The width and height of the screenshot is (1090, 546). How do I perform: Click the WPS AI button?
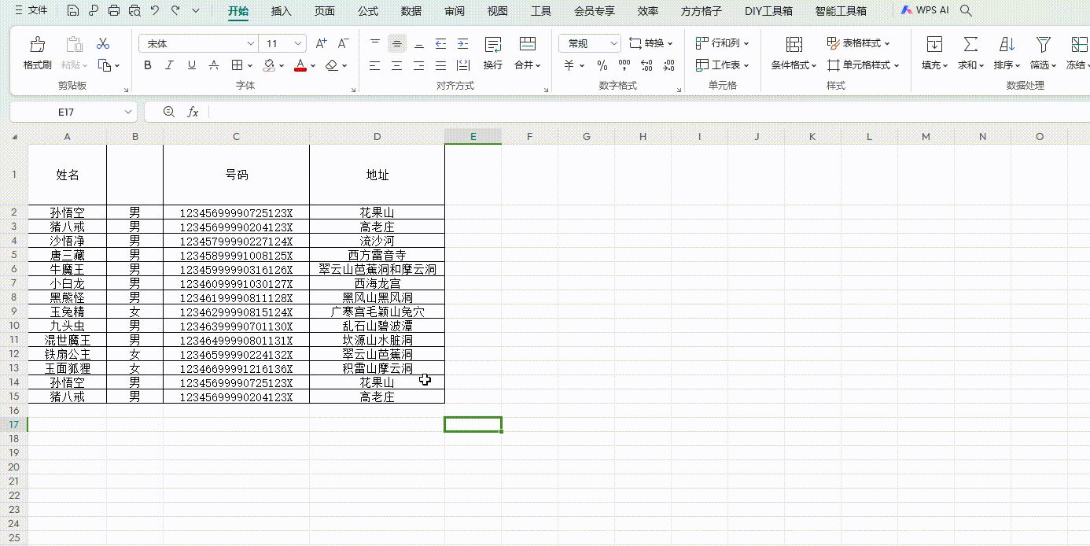pyautogui.click(x=925, y=11)
